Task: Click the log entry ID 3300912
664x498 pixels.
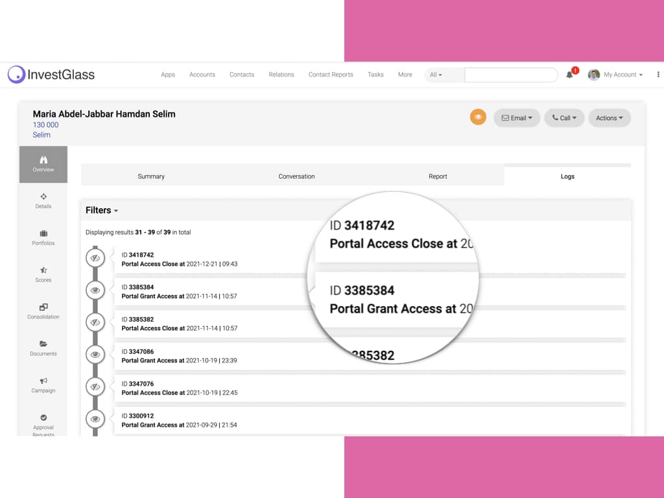Action: pyautogui.click(x=369, y=420)
